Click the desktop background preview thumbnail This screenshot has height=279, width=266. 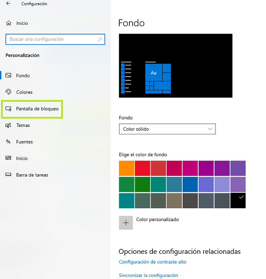(x=176, y=65)
